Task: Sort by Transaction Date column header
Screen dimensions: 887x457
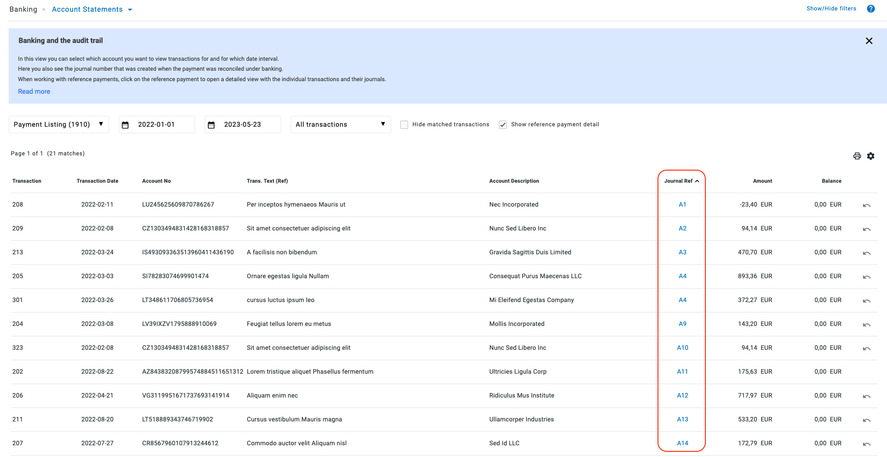Action: 97,181
